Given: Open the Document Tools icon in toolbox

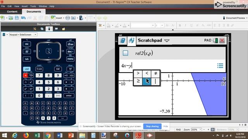Looking at the screenshot, I should click(34, 29).
